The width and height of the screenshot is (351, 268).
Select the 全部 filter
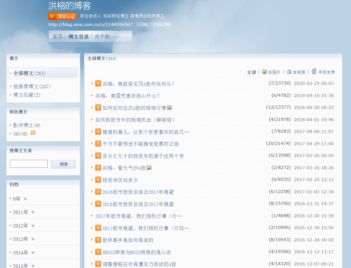[x=251, y=72]
